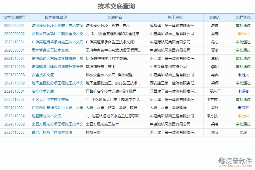Viewport: 255px width, 170px height.
Task: Click the 2020040001 编号 link
Action: pyautogui.click(x=14, y=25)
